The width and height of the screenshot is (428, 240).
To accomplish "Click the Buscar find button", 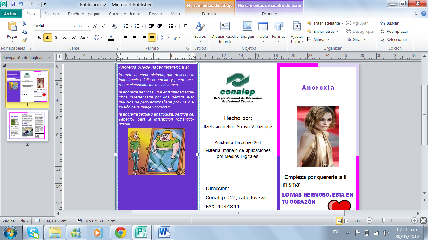I will 391,23.
